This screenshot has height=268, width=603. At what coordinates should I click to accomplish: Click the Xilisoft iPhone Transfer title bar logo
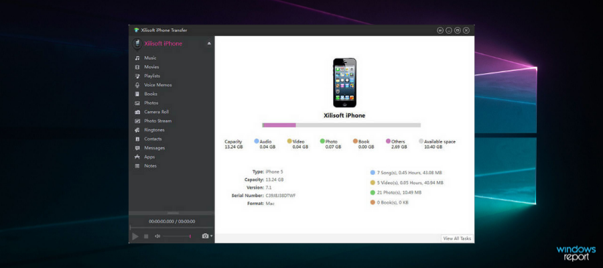136,30
